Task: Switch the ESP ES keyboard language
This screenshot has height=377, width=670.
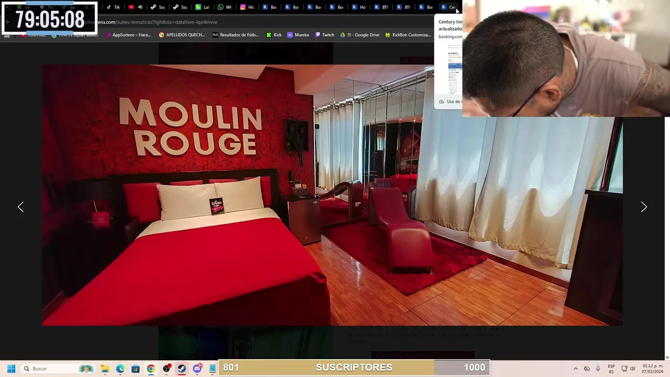Action: 611,369
